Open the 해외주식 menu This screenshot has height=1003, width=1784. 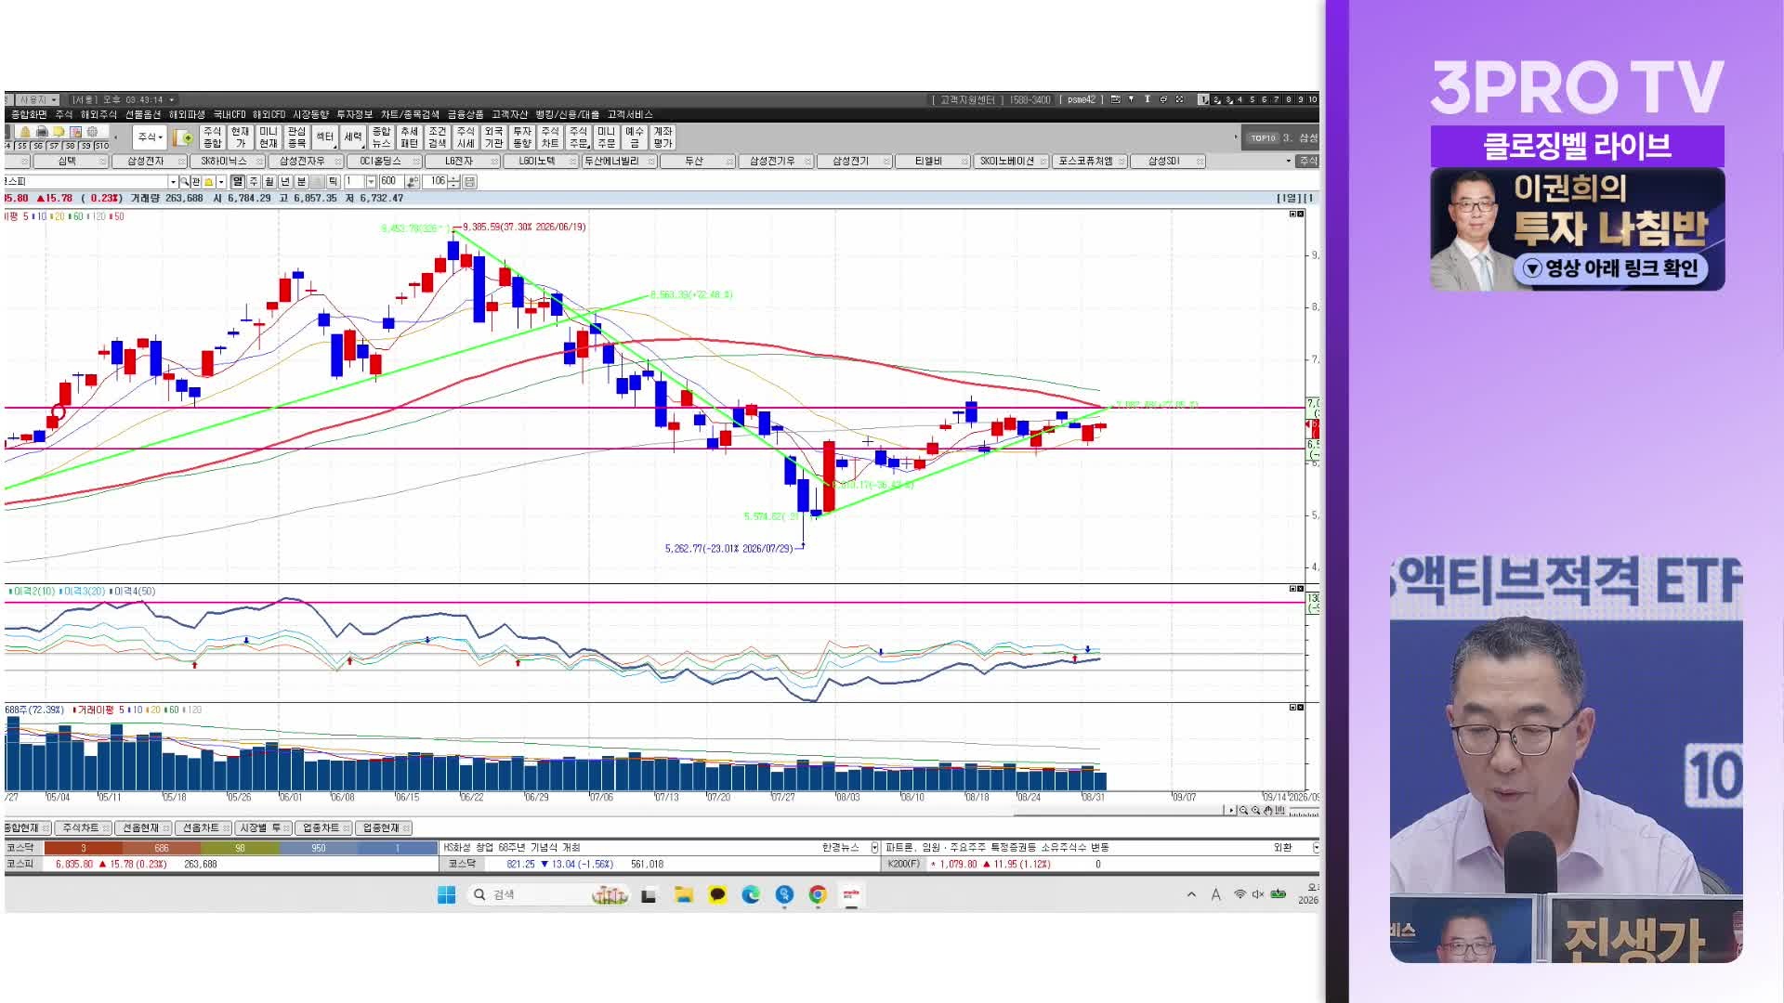click(x=98, y=114)
